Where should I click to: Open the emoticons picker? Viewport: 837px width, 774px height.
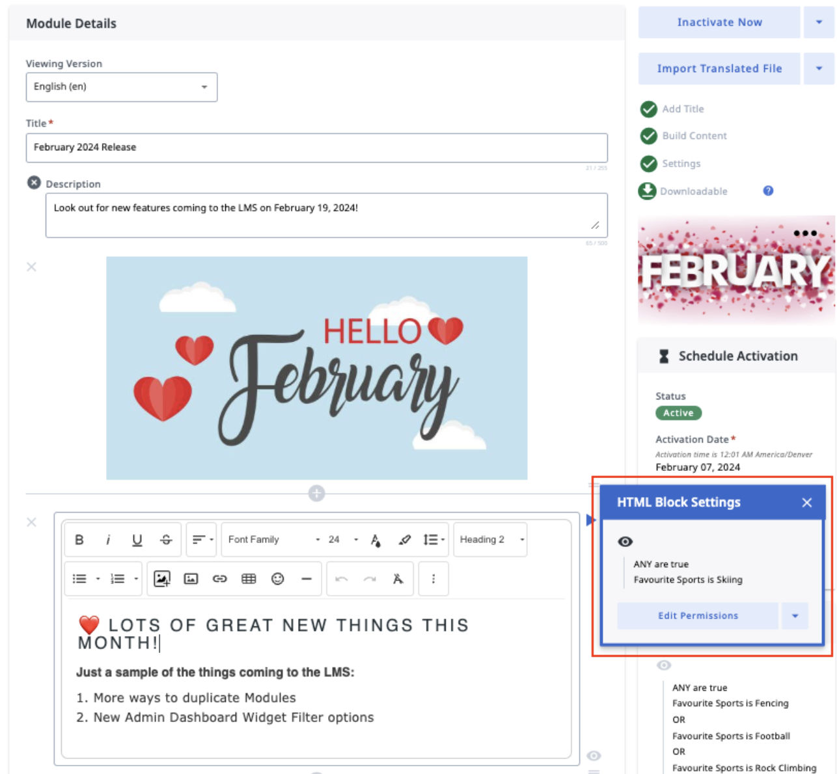tap(277, 579)
